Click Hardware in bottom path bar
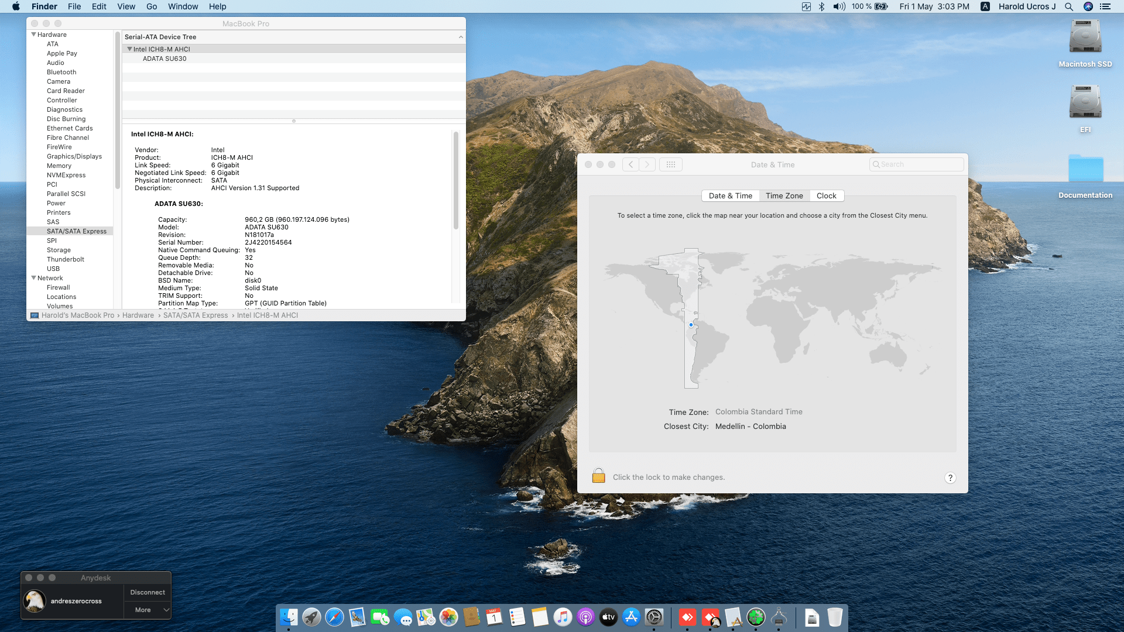The height and width of the screenshot is (632, 1124). point(138,315)
